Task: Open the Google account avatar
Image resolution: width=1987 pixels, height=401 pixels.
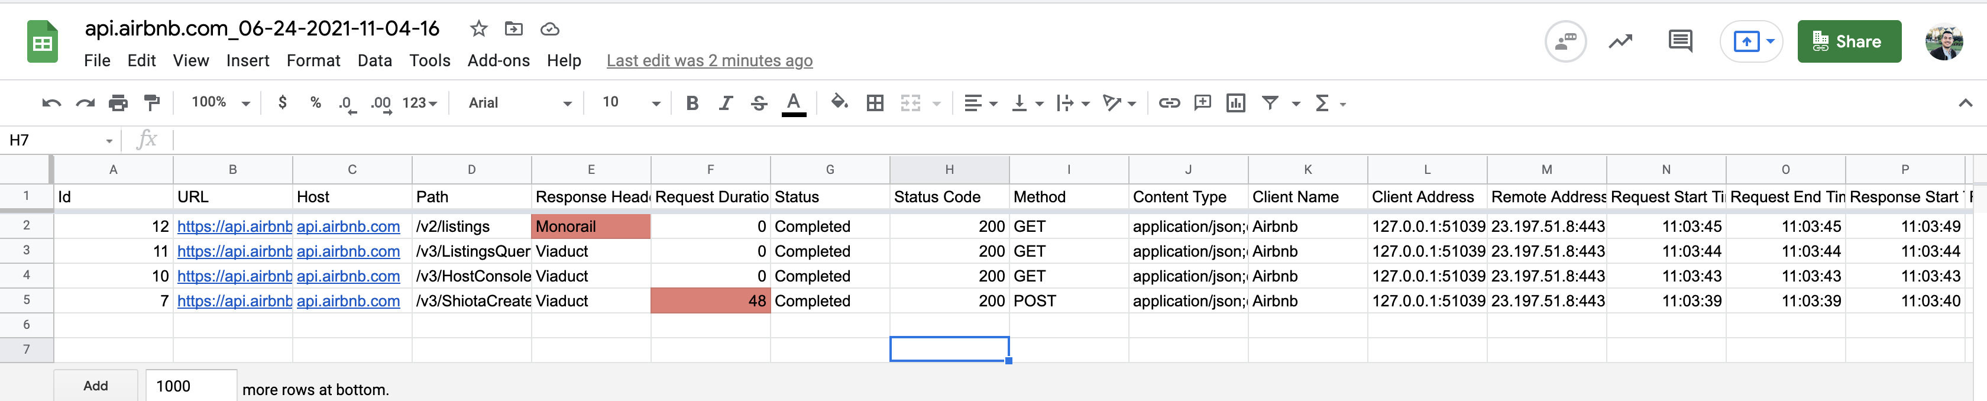Action: [x=1944, y=43]
